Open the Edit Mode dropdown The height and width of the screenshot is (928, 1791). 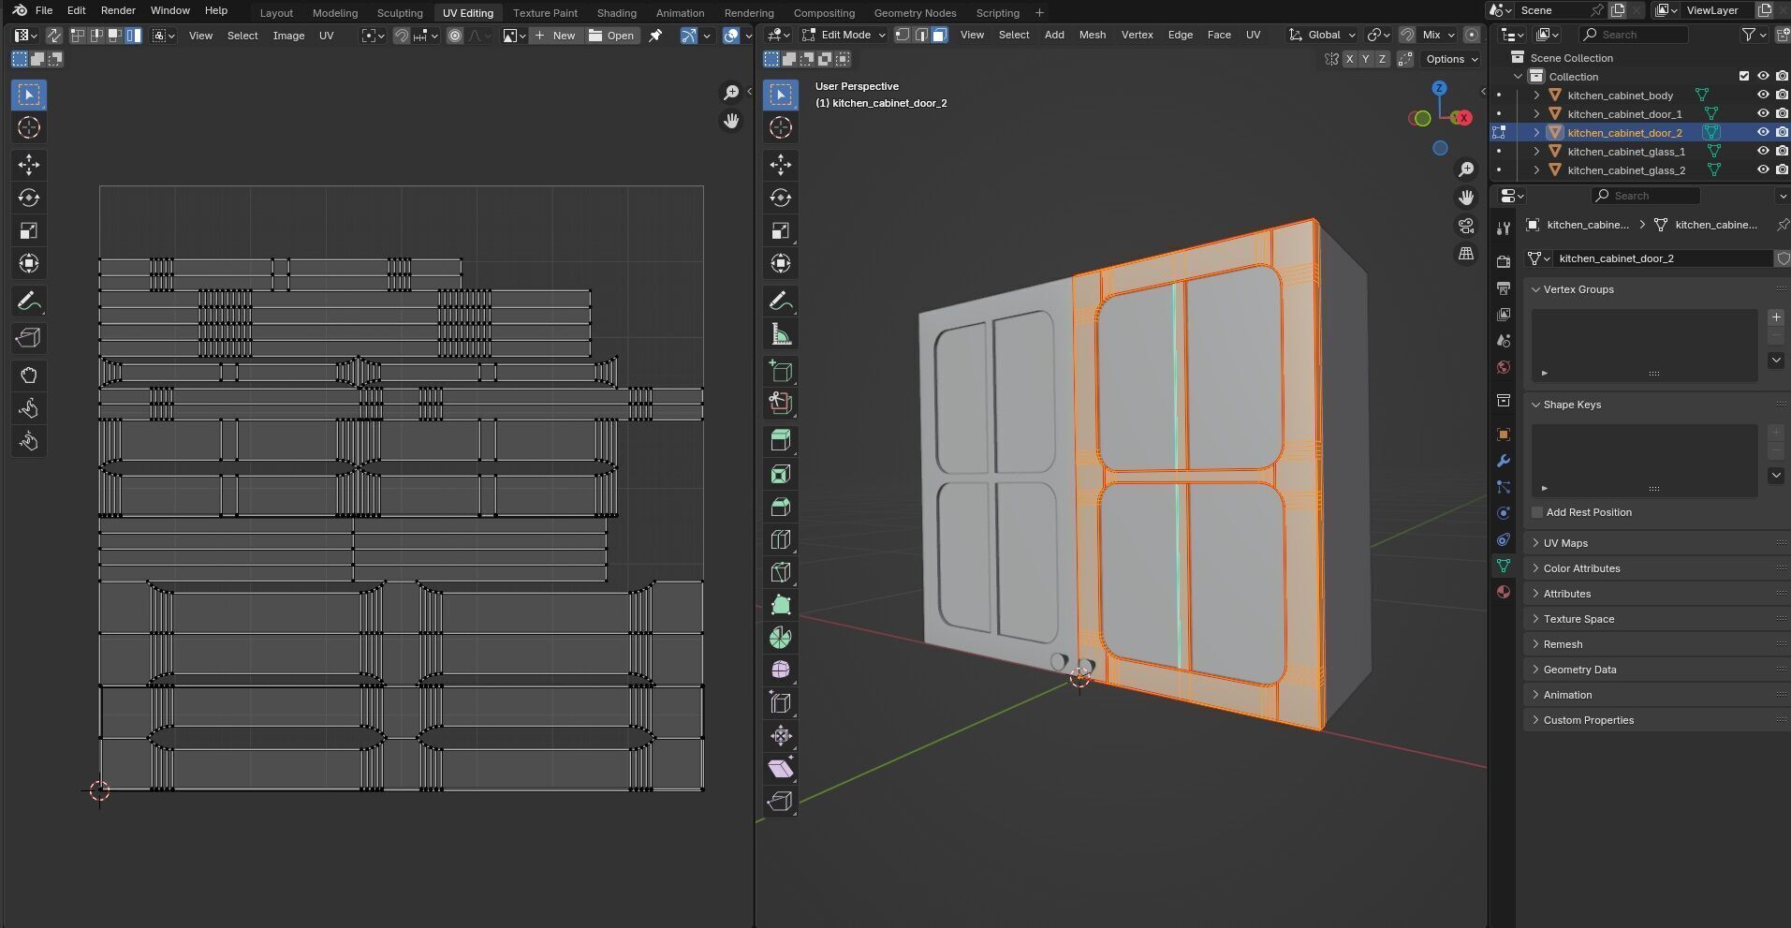click(x=844, y=35)
